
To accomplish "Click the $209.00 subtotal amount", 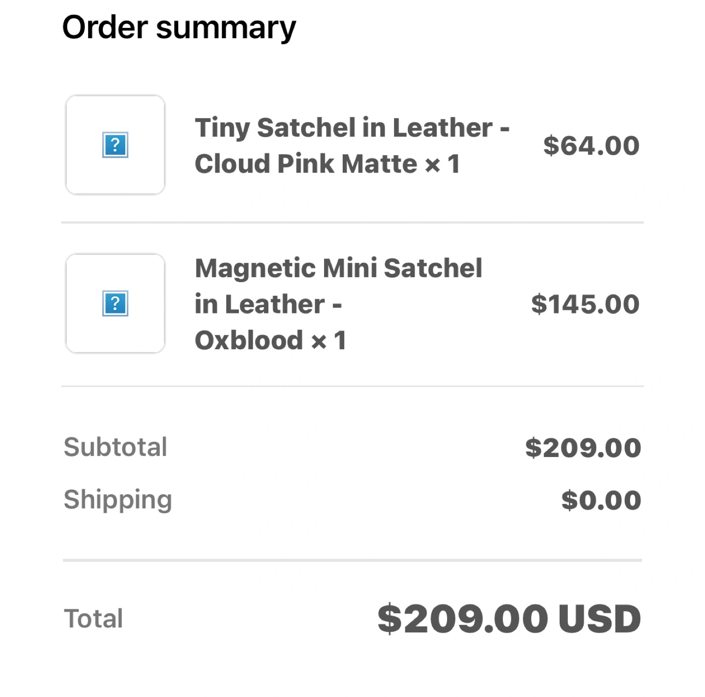I will pos(583,448).
